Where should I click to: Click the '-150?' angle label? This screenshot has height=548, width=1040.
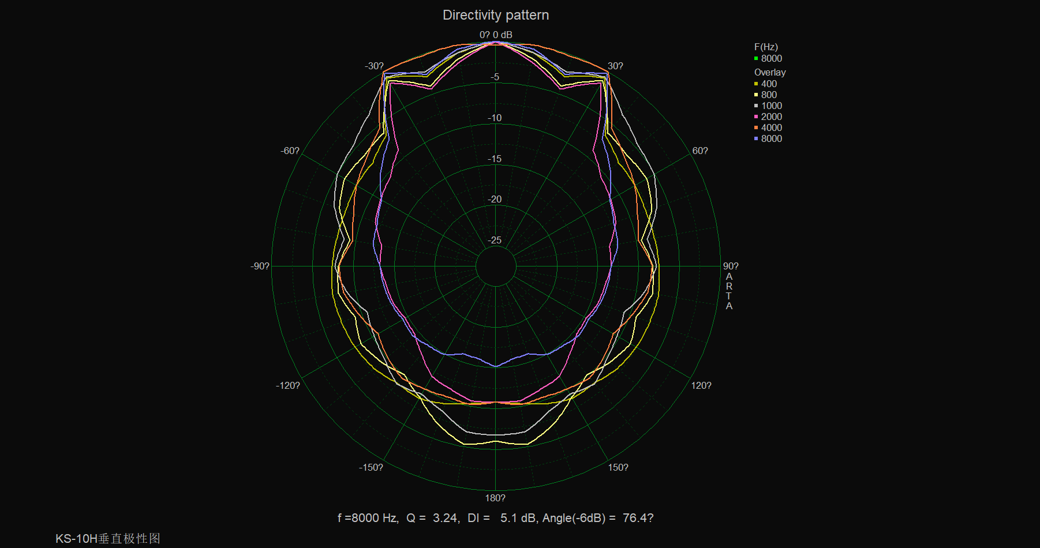[x=371, y=467]
